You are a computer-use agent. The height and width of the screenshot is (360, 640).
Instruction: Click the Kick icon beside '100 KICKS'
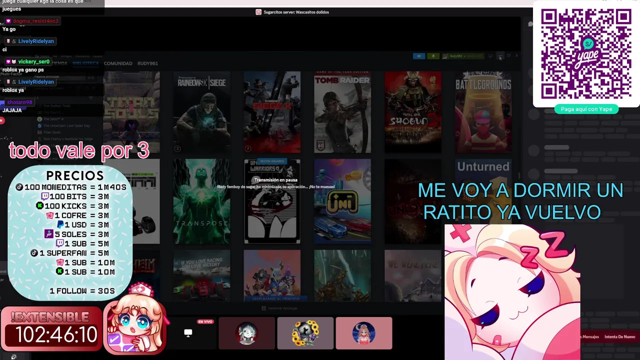39,206
